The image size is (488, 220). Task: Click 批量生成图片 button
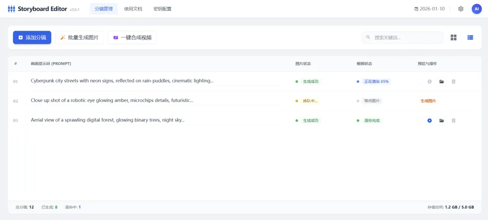[x=80, y=37]
